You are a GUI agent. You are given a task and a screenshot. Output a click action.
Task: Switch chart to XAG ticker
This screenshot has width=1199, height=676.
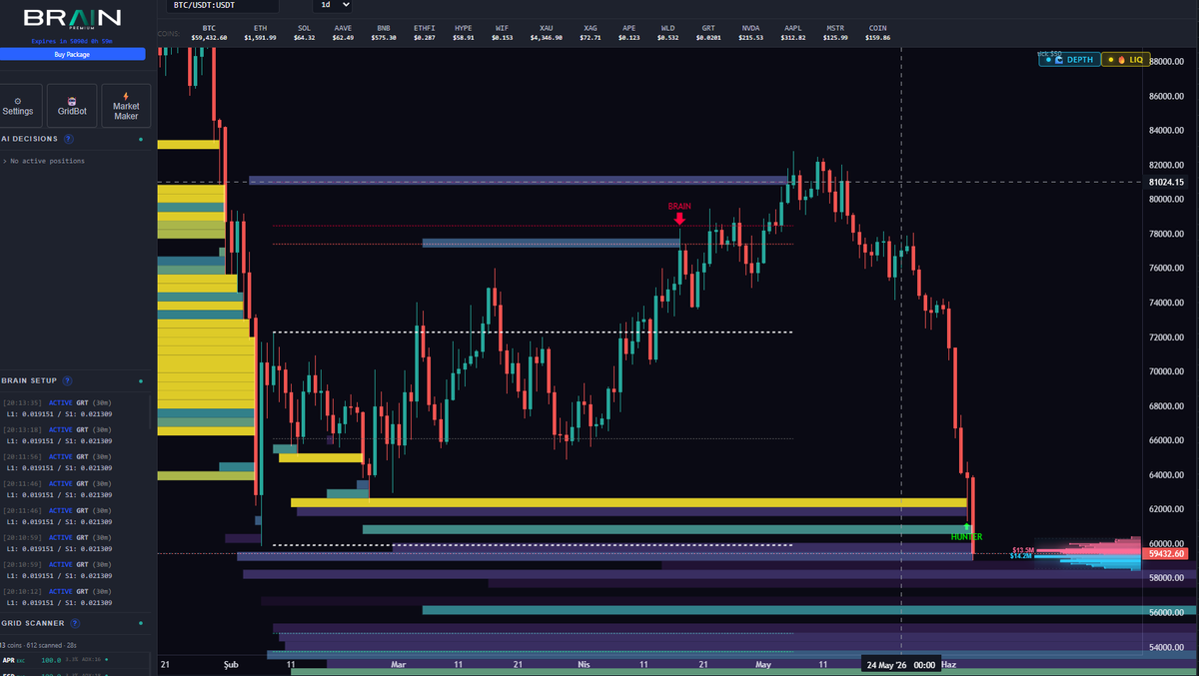(591, 33)
